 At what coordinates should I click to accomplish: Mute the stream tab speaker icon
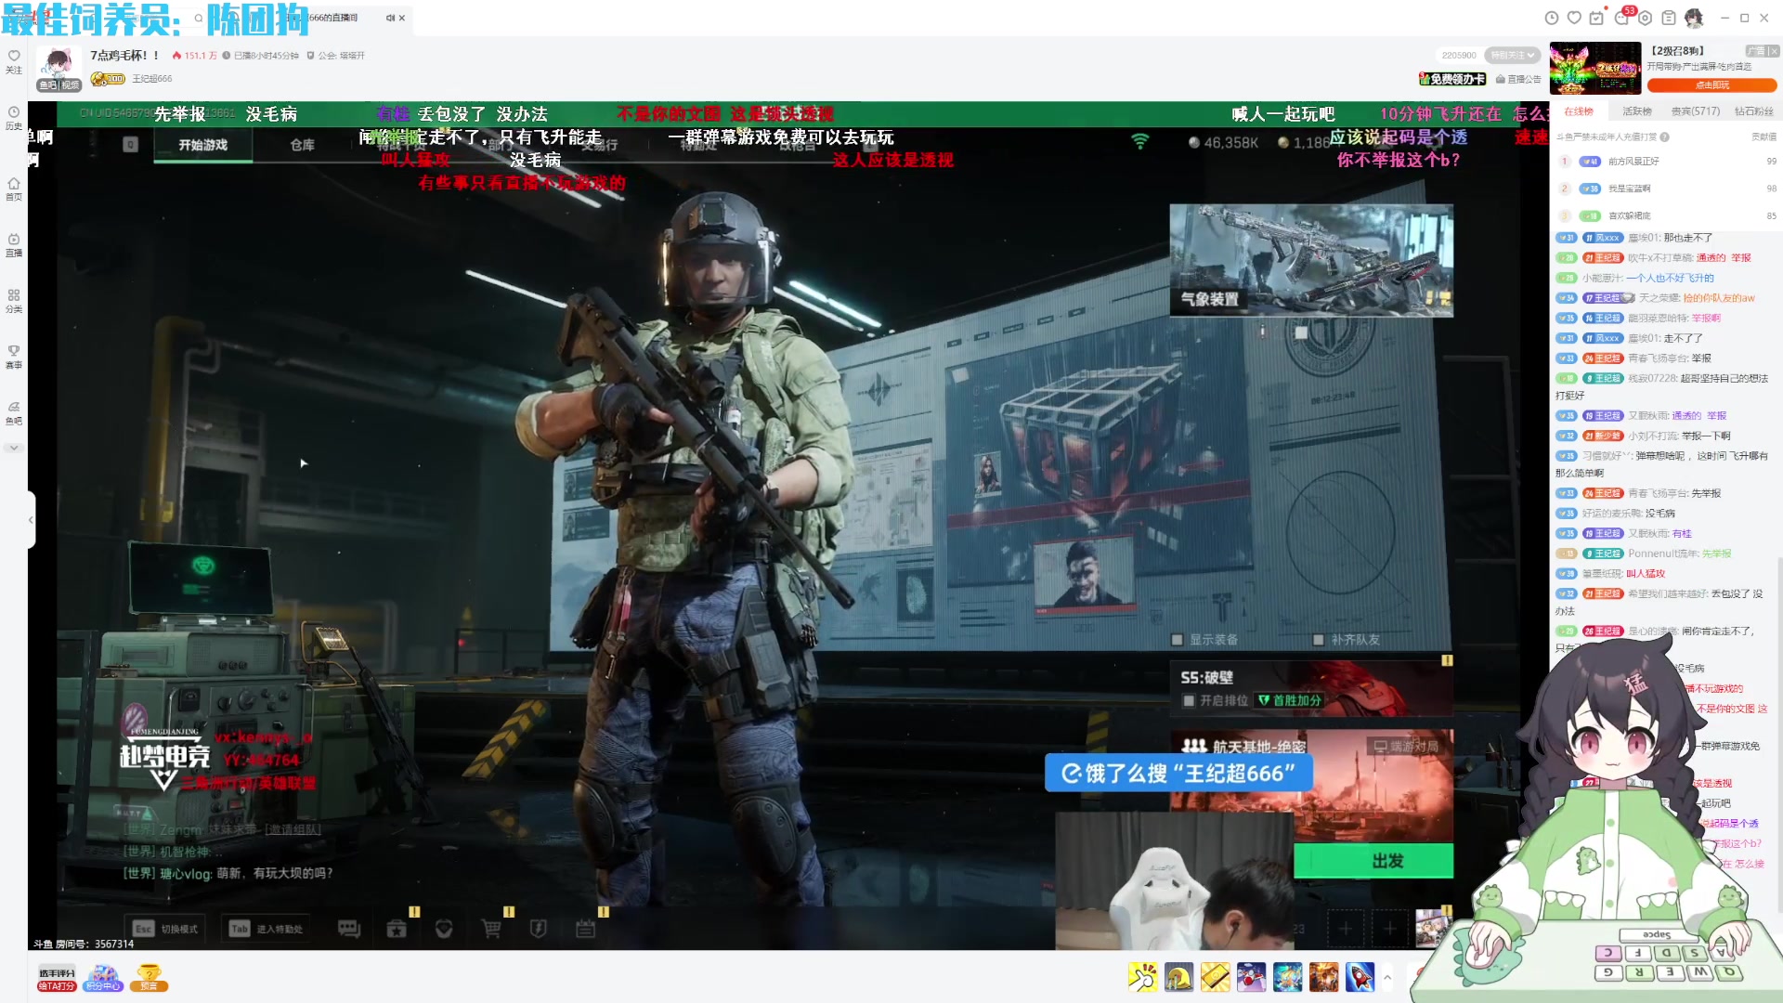390,18
